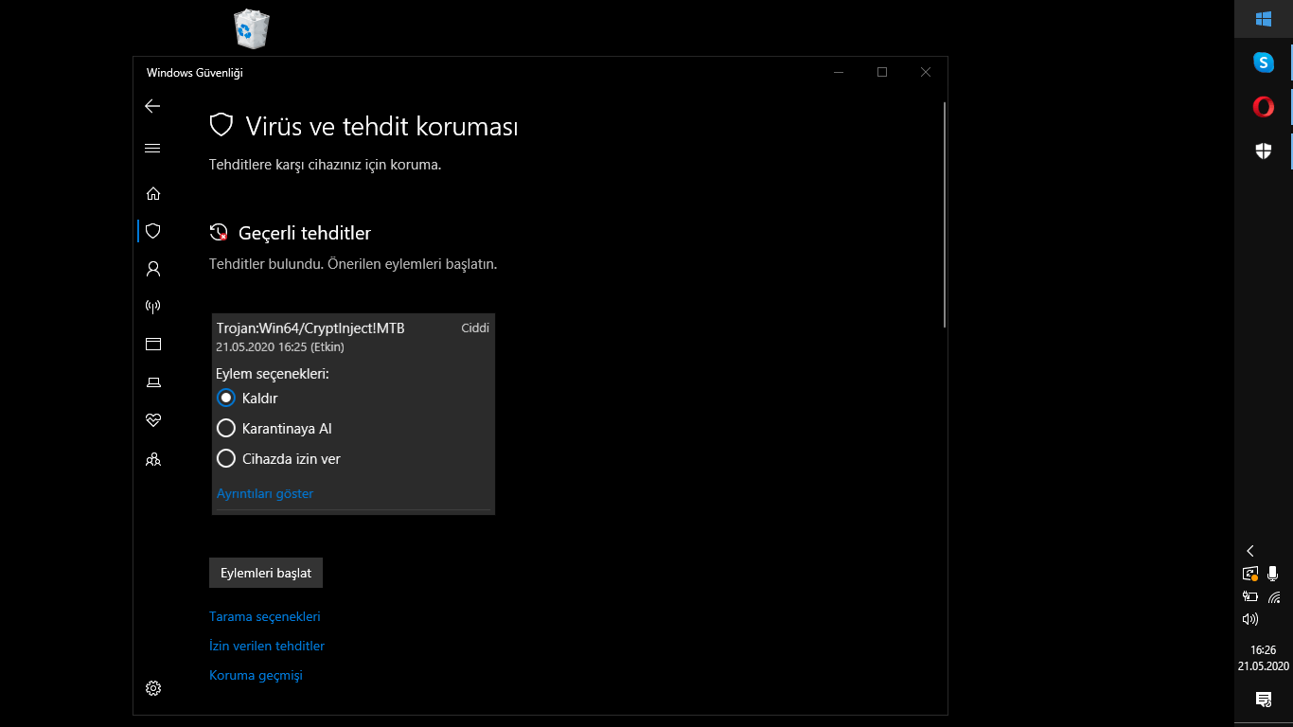This screenshot has width=1293, height=727.
Task: Open İzin verilen tehditler link
Action: point(267,646)
